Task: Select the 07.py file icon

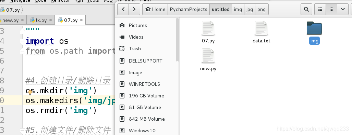Action: (x=208, y=28)
